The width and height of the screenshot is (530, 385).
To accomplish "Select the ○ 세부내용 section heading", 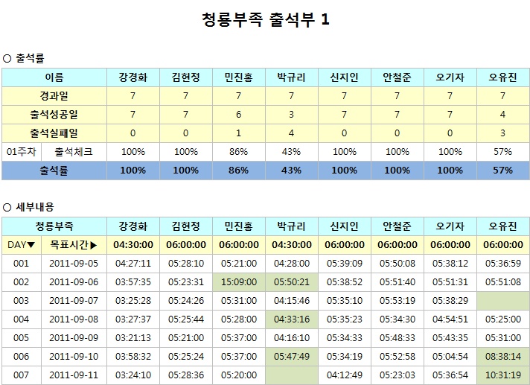I will 28,207.
